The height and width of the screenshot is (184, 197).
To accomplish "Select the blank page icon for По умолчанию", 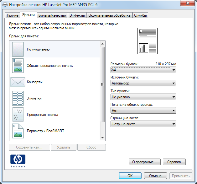I will [18, 49].
